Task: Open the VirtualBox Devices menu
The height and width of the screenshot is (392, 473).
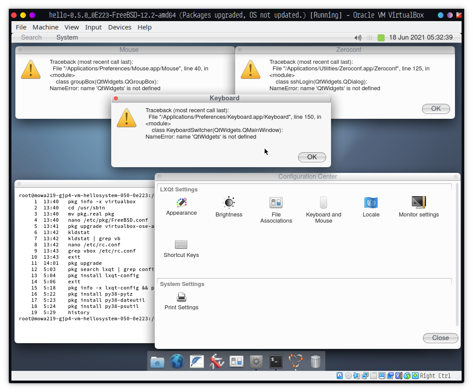Action: (120, 27)
